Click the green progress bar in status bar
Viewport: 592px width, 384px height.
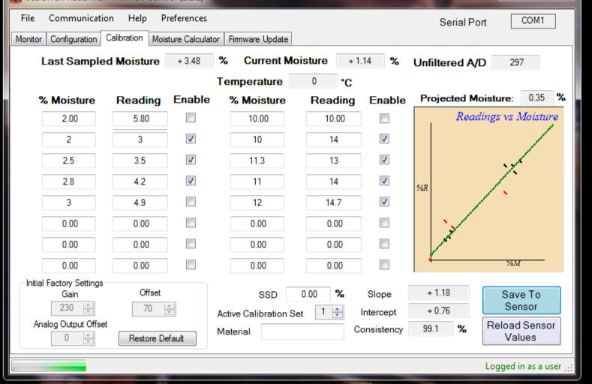(x=49, y=365)
